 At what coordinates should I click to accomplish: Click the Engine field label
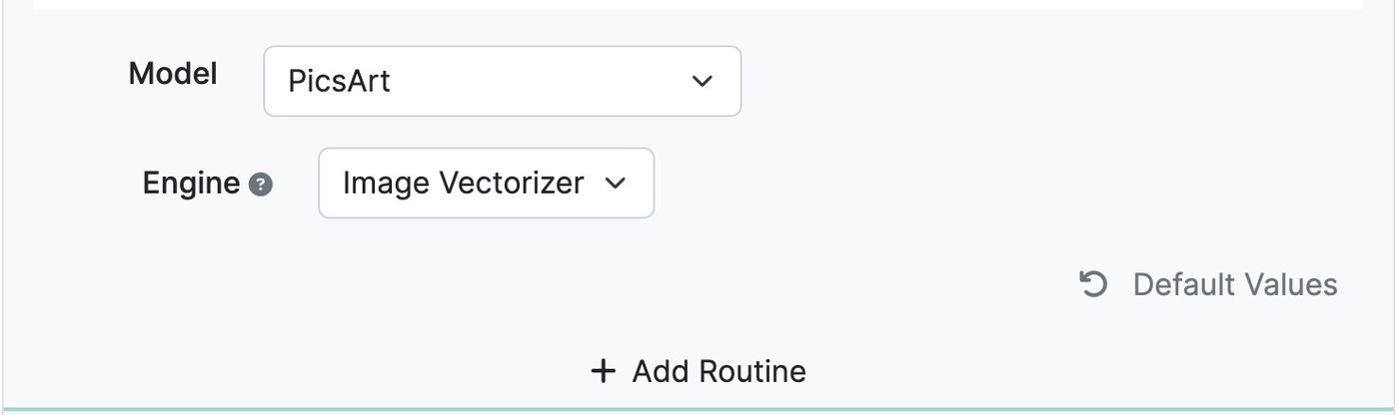point(191,183)
